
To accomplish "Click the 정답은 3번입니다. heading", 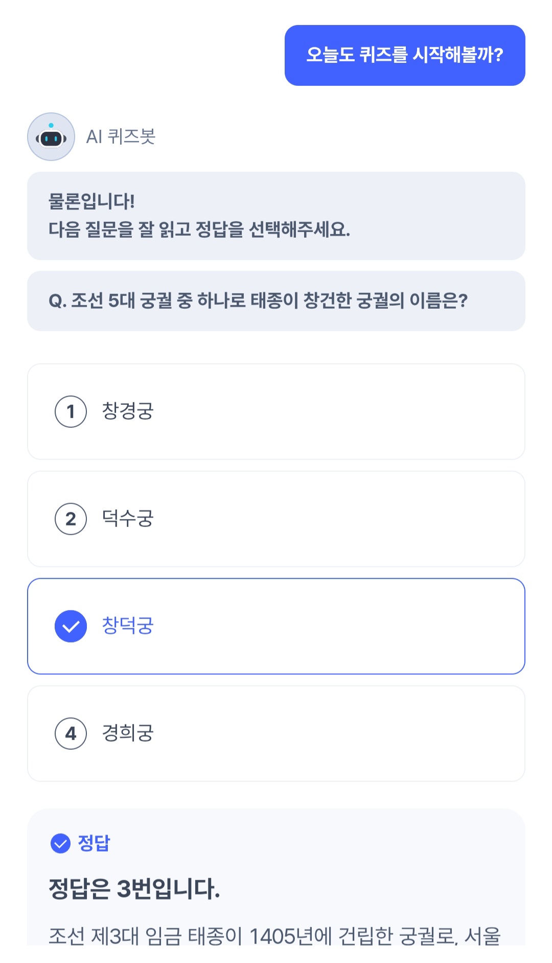I will click(134, 889).
